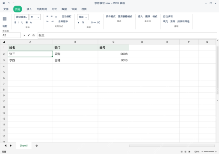Screen dimensions: 219x154
Task: Click the decrease indent icon
Action: pyautogui.click(x=47, y=21)
